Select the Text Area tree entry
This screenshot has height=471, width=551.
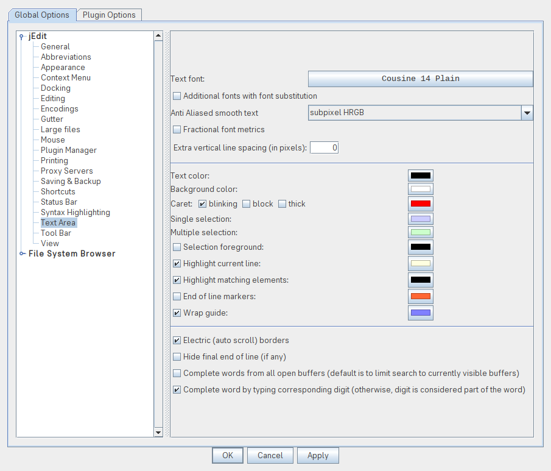coord(58,223)
